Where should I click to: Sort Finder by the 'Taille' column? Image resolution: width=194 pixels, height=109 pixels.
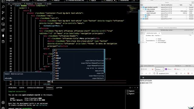[x=183, y=5]
